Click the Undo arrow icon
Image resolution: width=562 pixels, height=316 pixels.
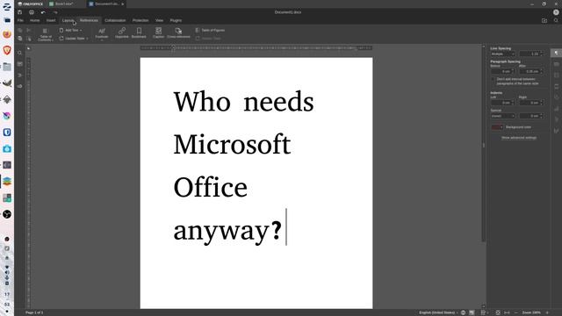[x=43, y=12]
